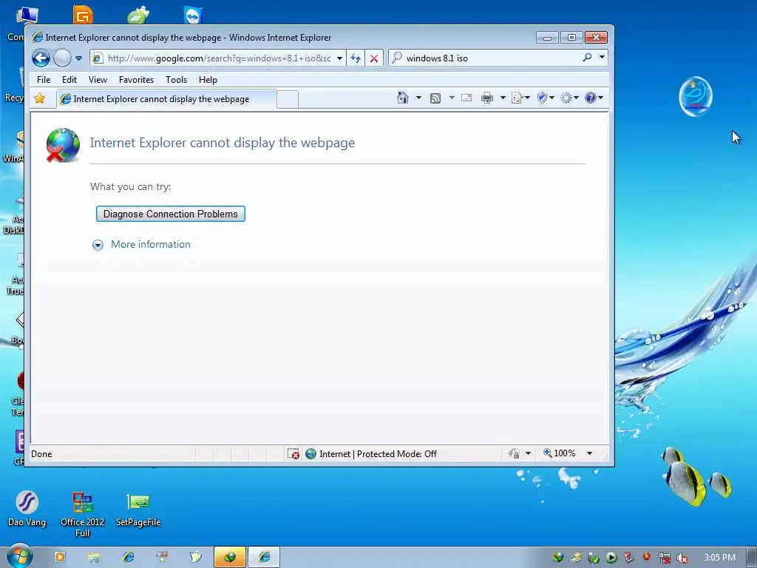Select the Dao Vang desktop icon

tap(27, 509)
